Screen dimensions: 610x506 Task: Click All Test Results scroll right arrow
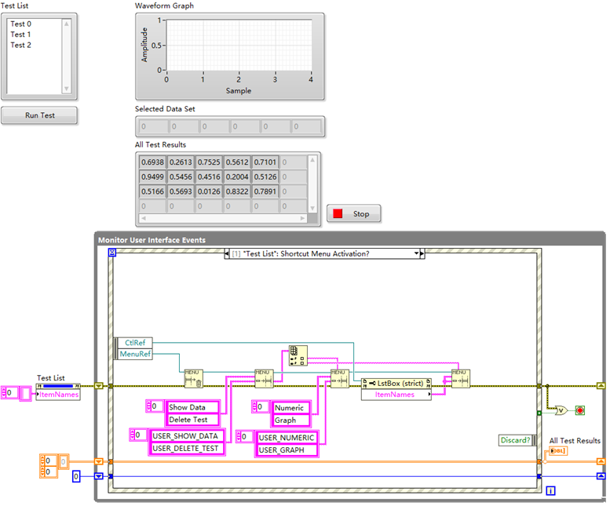coord(303,218)
